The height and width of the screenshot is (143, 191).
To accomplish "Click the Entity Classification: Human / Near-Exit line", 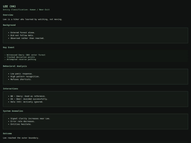I will pyautogui.click(x=26, y=10).
